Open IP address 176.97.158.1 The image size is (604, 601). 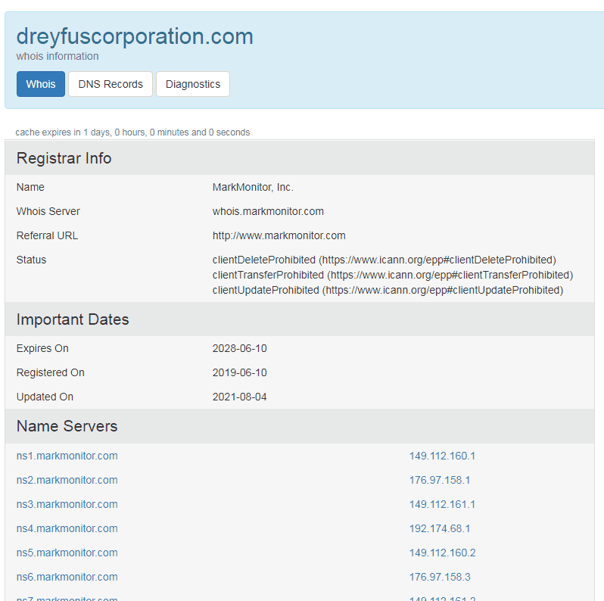[440, 480]
